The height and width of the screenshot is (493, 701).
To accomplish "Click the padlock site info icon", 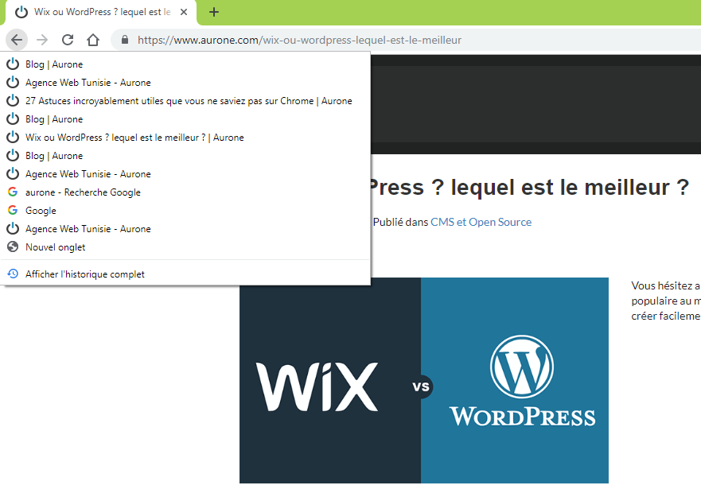I will coord(125,40).
